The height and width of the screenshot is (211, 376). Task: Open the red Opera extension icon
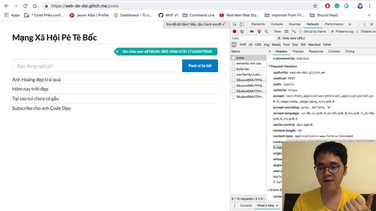tap(327, 6)
